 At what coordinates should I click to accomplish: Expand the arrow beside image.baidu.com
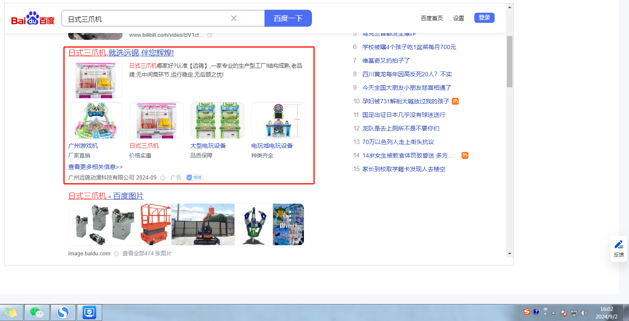(x=116, y=254)
